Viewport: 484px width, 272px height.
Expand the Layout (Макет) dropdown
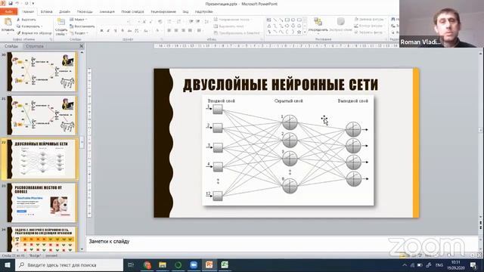tap(79, 20)
